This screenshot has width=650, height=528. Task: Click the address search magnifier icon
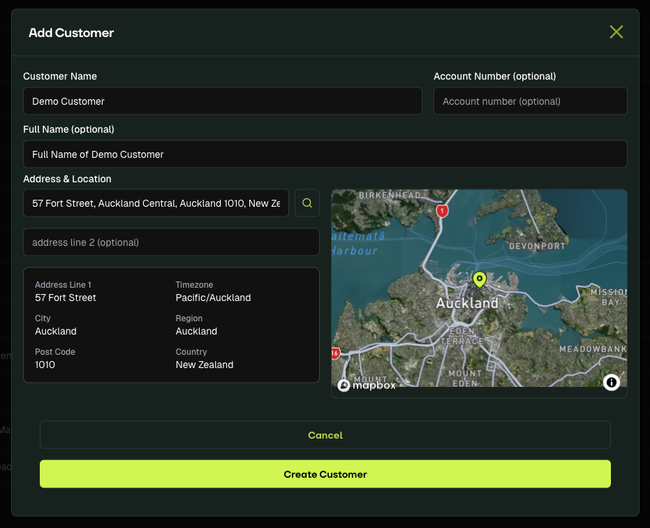click(x=307, y=203)
